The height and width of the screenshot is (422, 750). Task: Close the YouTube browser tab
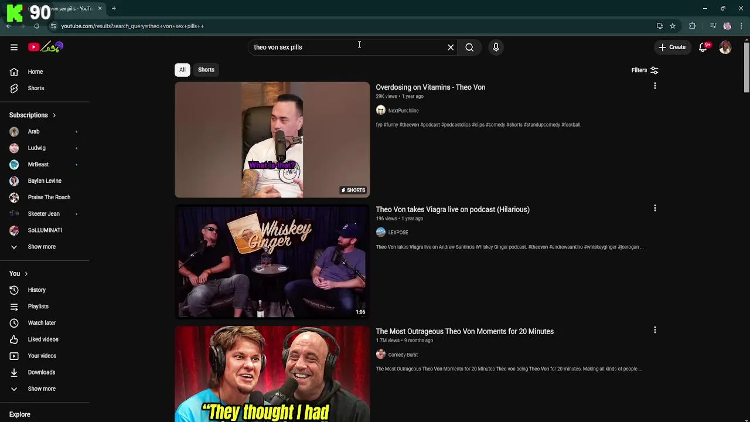click(100, 8)
